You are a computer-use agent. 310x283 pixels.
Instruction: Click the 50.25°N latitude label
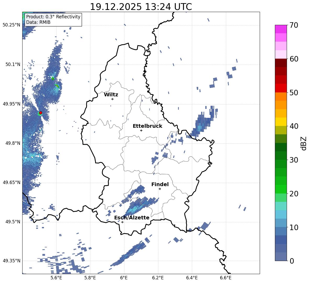coord(12,25)
